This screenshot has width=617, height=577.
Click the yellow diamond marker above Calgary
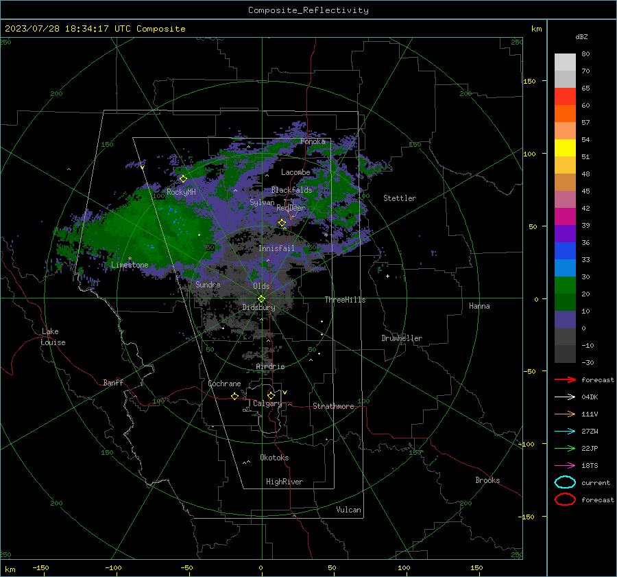pyautogui.click(x=271, y=395)
